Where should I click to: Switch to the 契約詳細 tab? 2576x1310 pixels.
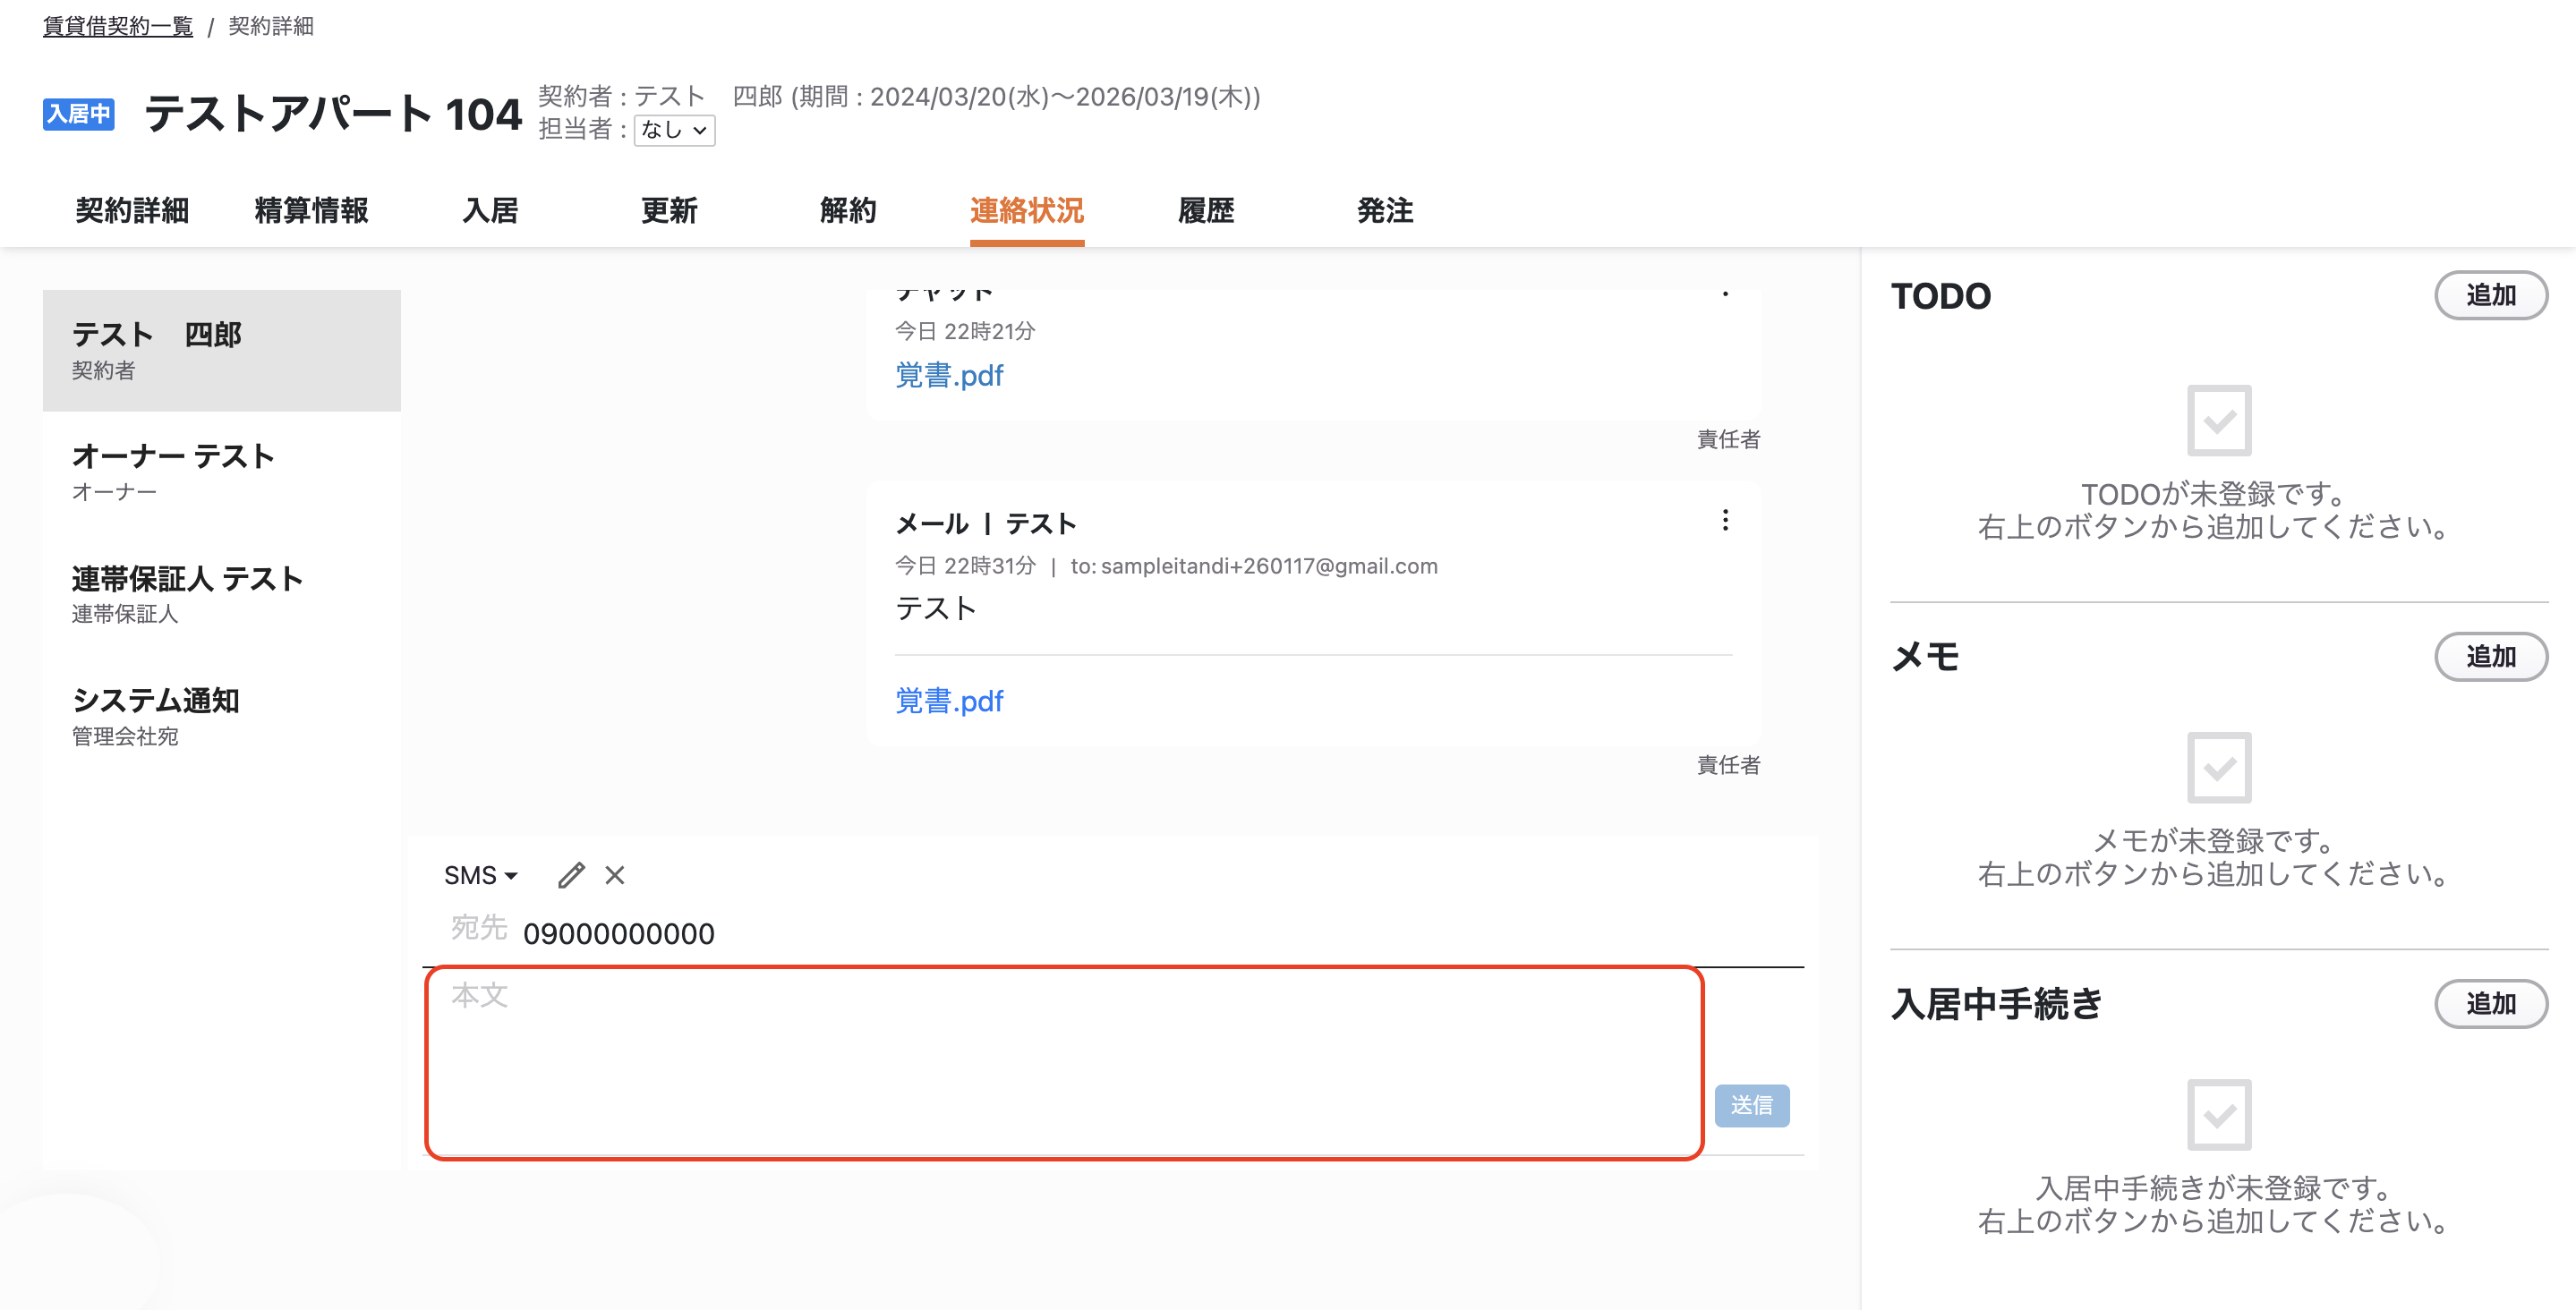click(x=132, y=210)
